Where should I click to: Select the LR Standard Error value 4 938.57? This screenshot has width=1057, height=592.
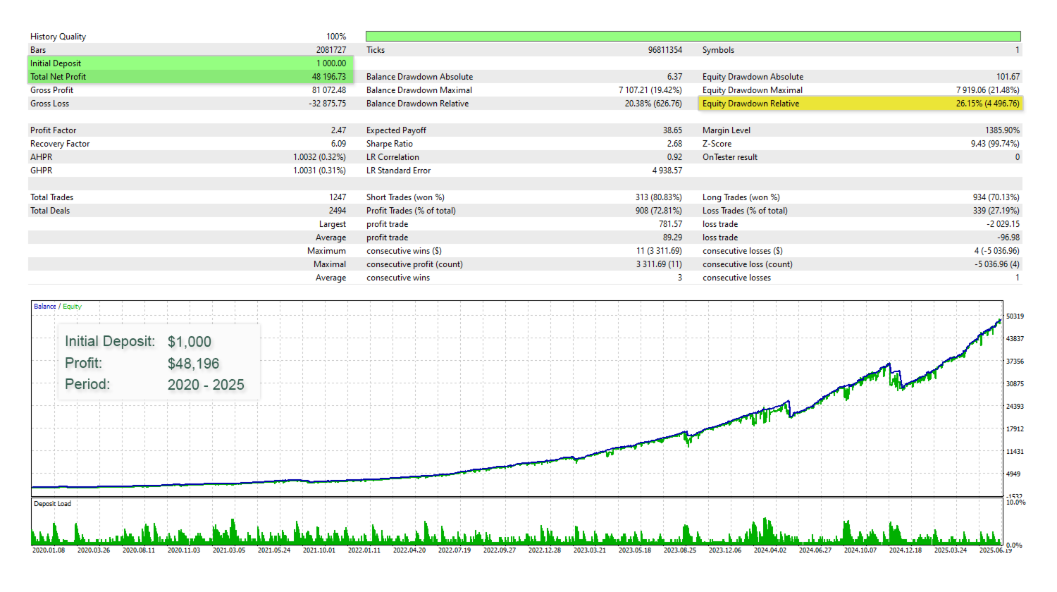point(667,171)
